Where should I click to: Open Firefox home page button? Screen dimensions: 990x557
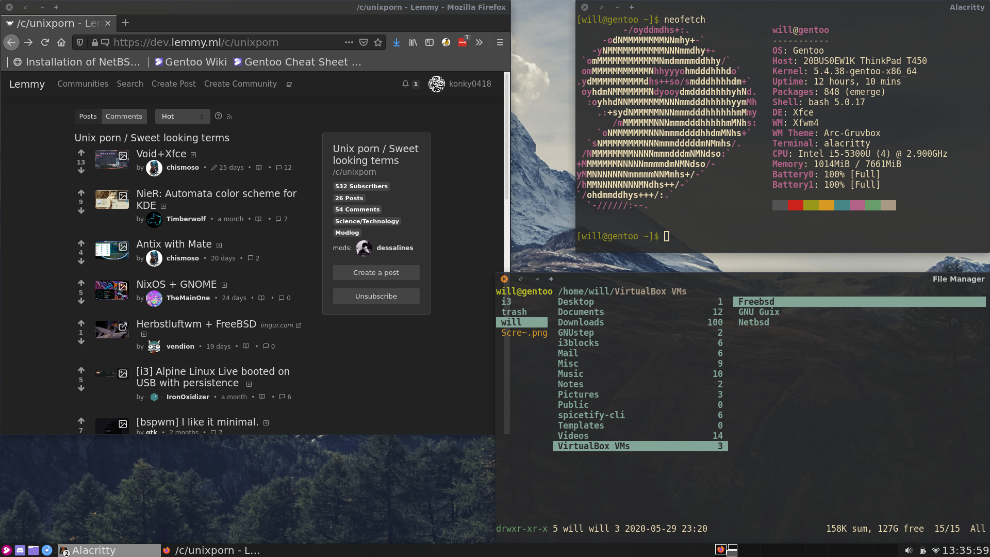(x=61, y=42)
